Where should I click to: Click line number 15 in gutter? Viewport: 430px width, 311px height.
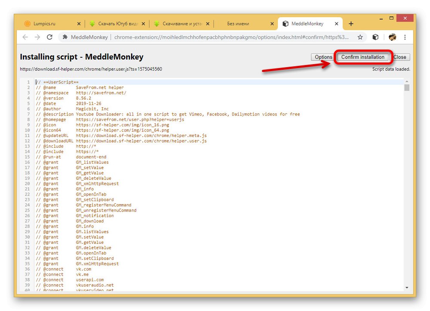[x=27, y=157]
